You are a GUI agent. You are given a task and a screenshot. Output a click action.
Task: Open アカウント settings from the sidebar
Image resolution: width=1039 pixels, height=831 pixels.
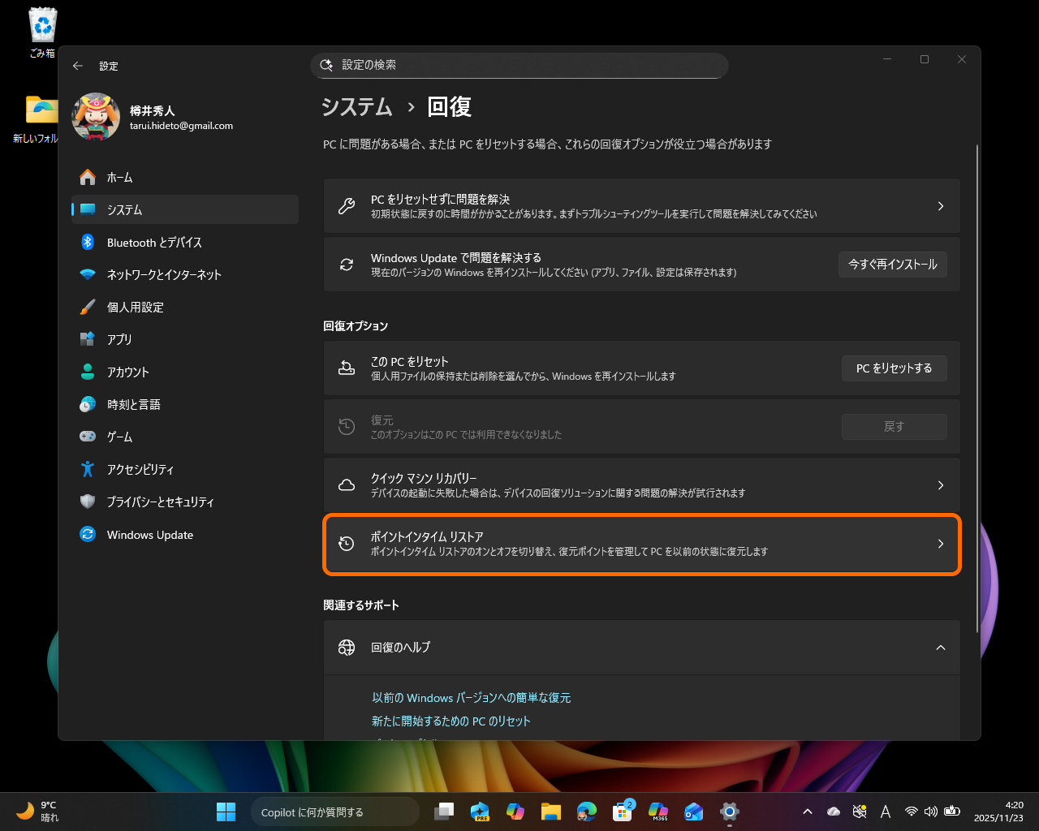pos(127,372)
